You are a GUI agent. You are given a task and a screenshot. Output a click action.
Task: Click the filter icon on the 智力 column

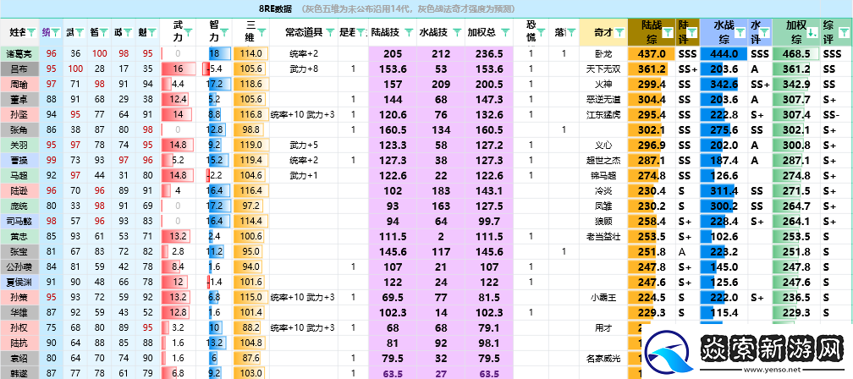pos(225,33)
